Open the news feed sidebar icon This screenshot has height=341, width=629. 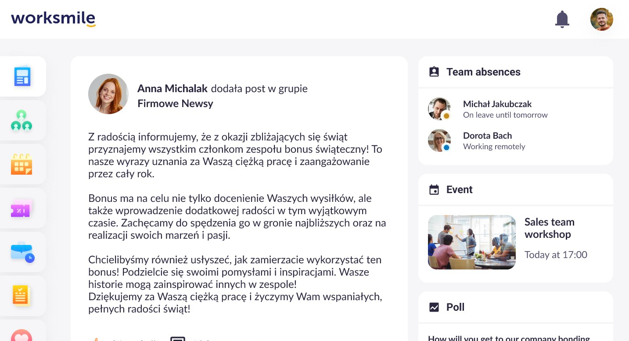(x=22, y=76)
